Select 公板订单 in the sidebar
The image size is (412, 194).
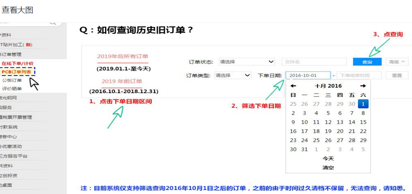tap(12, 80)
